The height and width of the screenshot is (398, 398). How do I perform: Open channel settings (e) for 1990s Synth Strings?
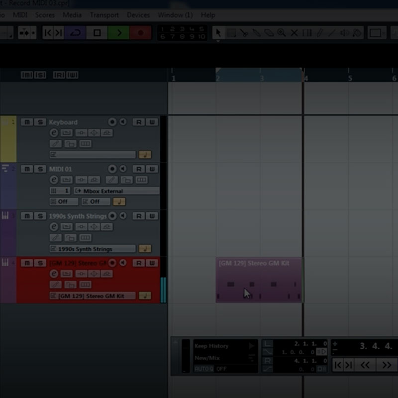click(x=54, y=227)
